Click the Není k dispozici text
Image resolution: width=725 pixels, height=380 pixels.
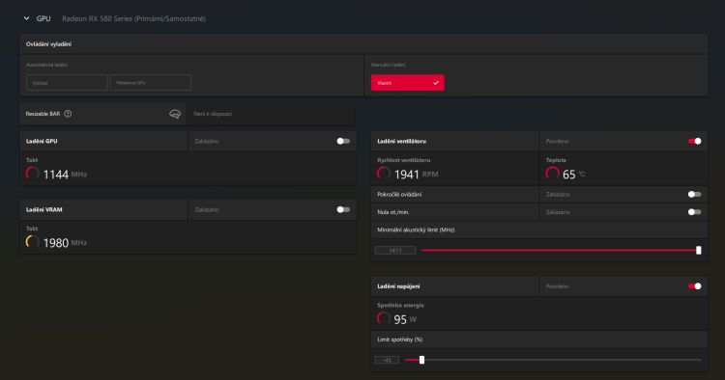(x=213, y=114)
